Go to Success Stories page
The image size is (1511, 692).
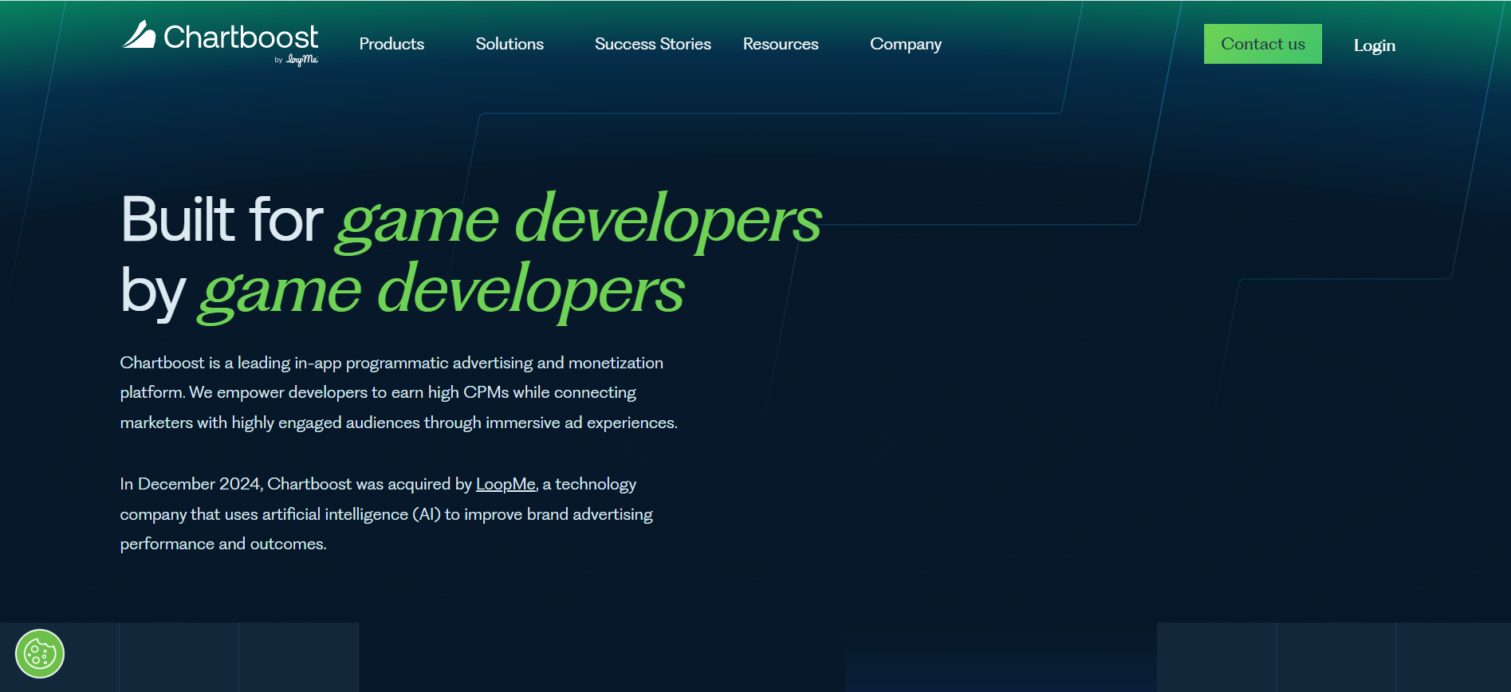pyautogui.click(x=652, y=44)
